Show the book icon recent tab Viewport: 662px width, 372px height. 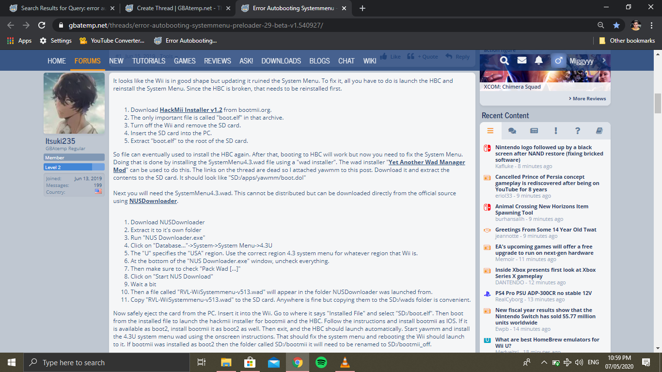point(599,131)
